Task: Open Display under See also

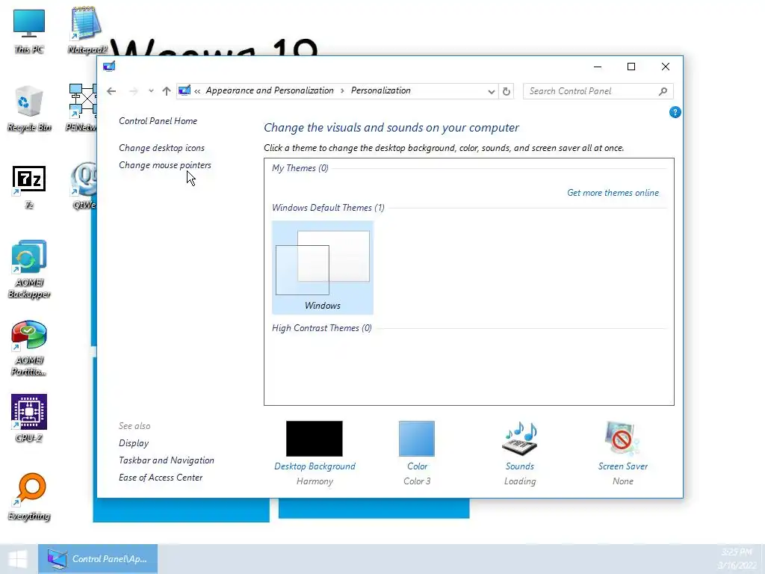Action: point(134,443)
